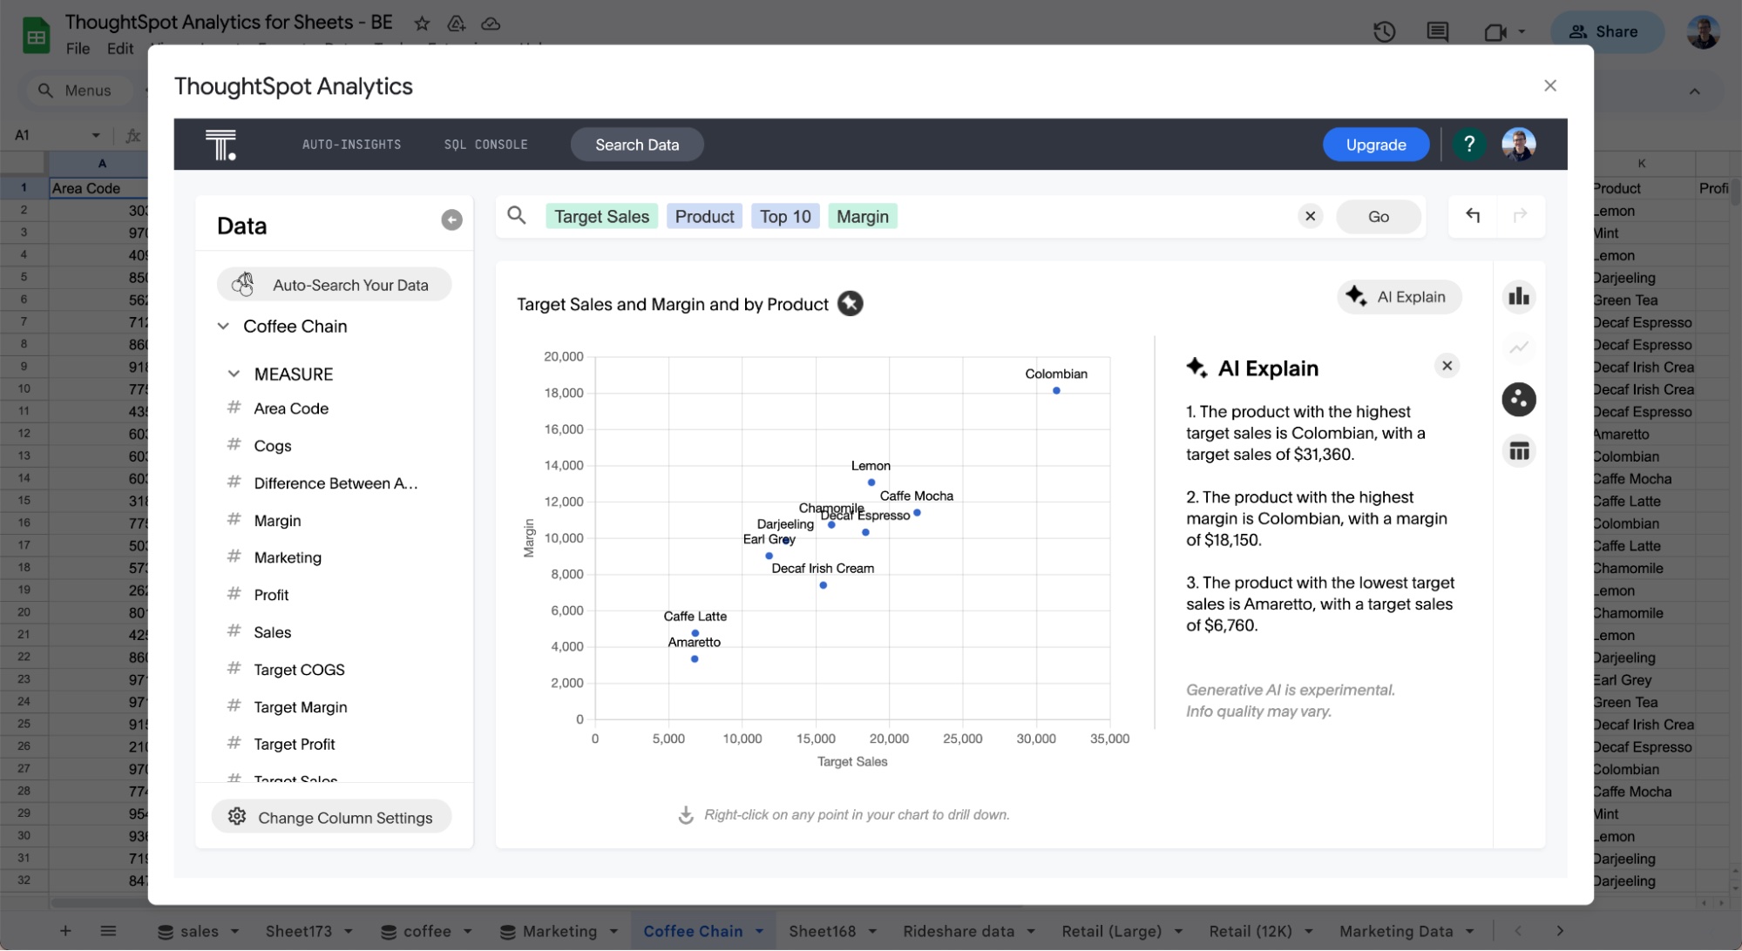The image size is (1742, 951).
Task: Redo the search step
Action: click(1521, 215)
